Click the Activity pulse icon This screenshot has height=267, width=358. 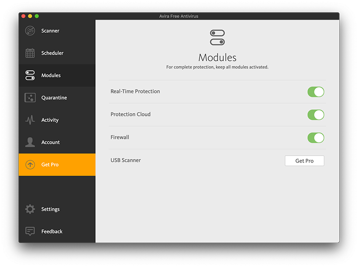coord(30,120)
